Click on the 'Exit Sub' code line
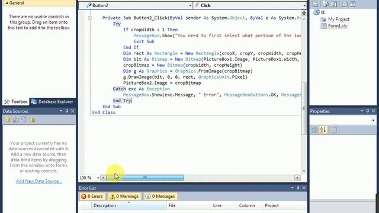The image size is (379, 213). (x=144, y=41)
